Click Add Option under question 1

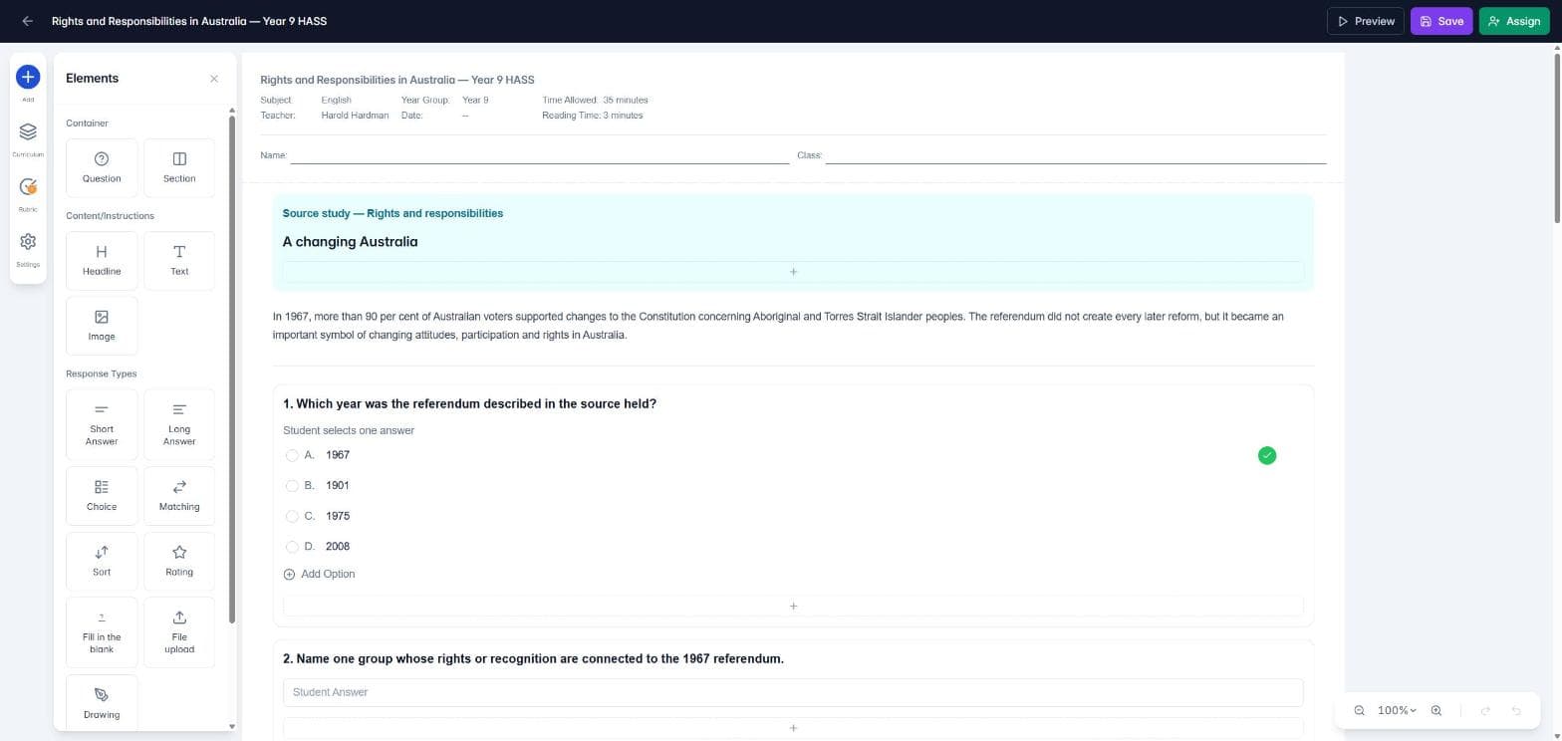tap(319, 575)
